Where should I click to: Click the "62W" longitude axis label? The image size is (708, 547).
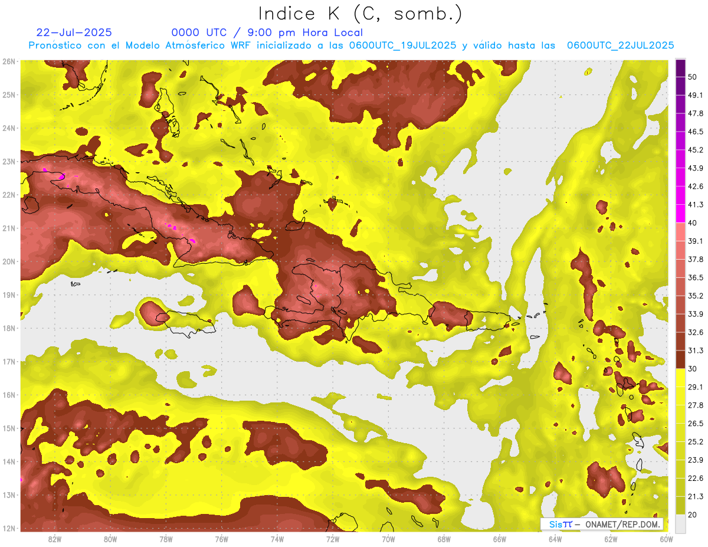(x=611, y=539)
